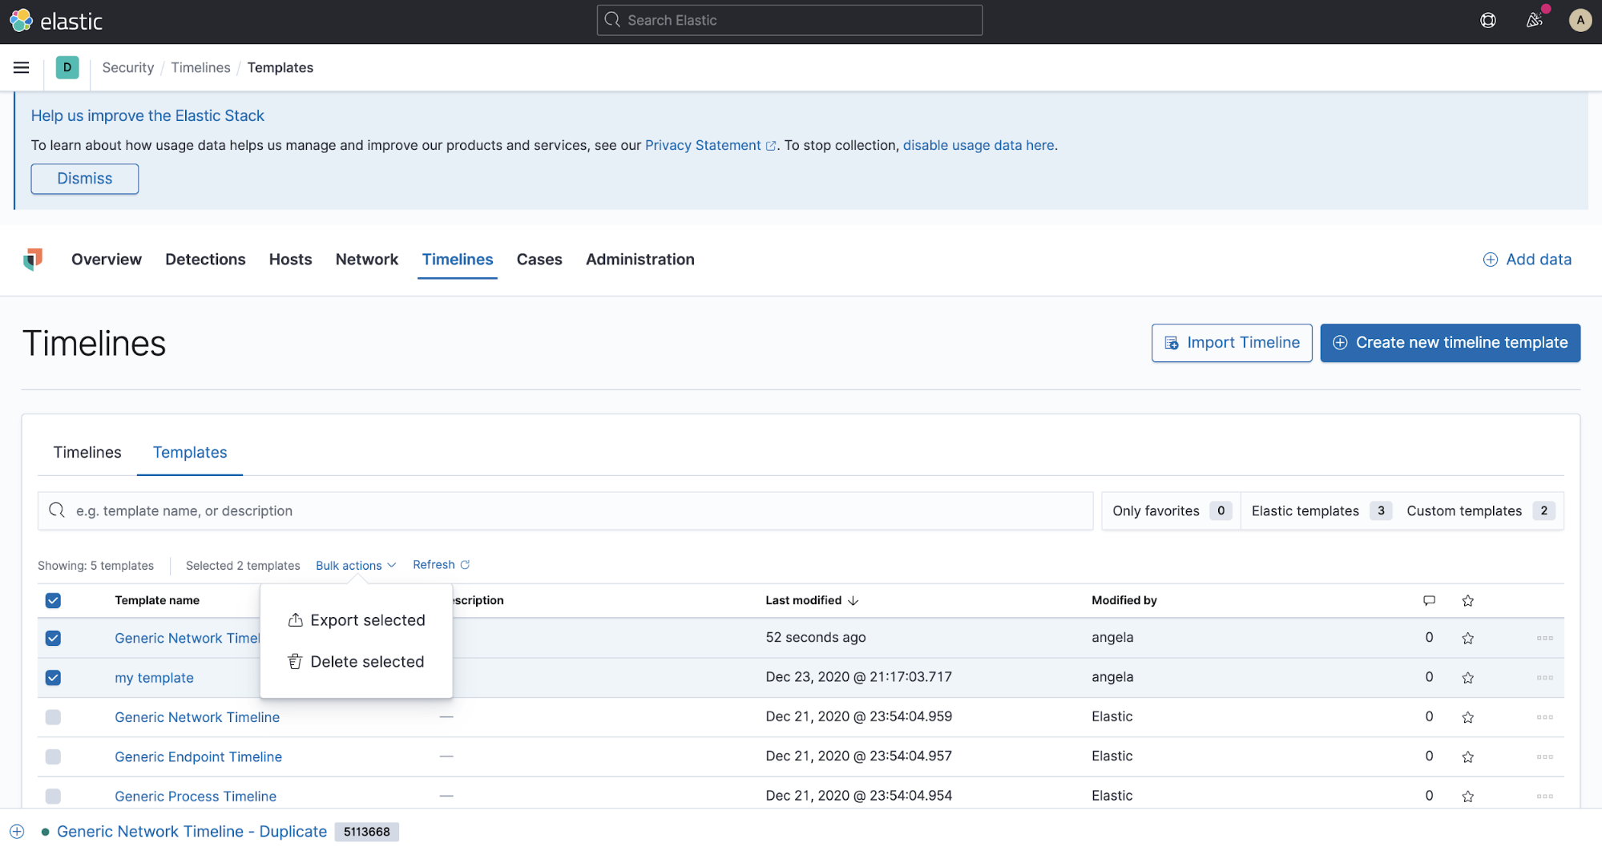The image size is (1602, 851).
Task: Open row actions for template modified 52 seconds ago
Action: [1545, 639]
